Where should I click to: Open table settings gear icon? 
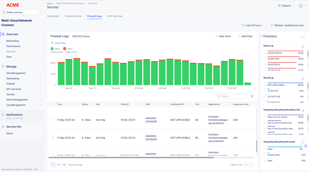pos(252,96)
